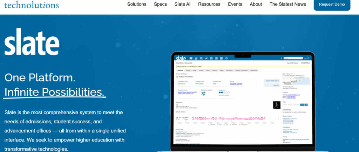Click the Unsubscribes heading link
The width and height of the screenshot is (359, 152).
point(287,110)
